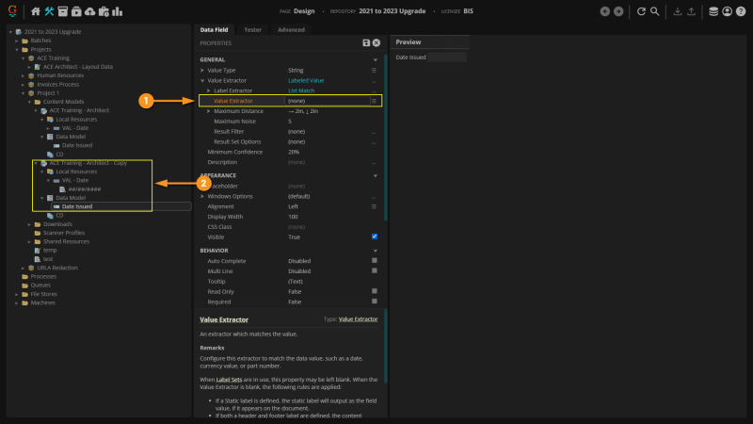Viewport: 753px width, 424px height.
Task: Uncheck the Visible checkbox
Action: (x=374, y=236)
